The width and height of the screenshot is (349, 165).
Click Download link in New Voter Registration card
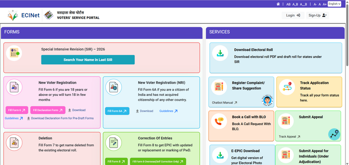(77, 110)
